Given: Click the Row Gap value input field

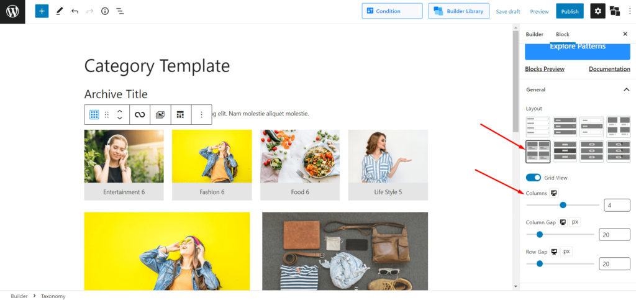Looking at the screenshot, I should (614, 264).
